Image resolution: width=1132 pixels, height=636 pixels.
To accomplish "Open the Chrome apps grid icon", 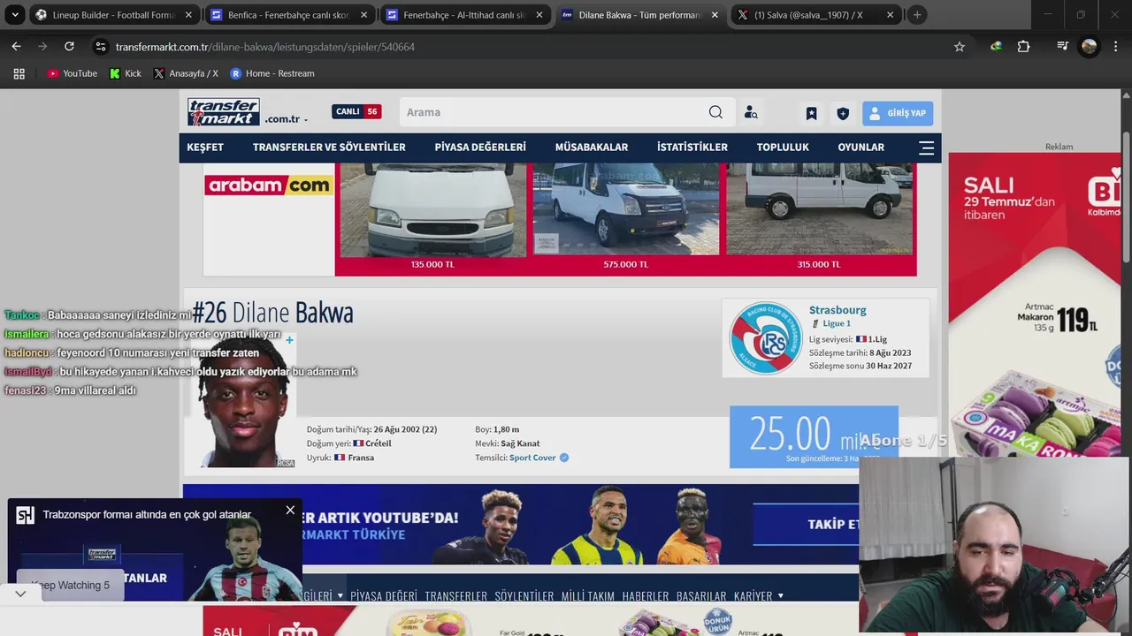I will 19,73.
